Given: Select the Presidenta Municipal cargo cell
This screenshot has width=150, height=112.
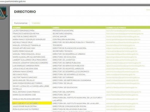Looking at the screenshot, I should pos(63,31).
